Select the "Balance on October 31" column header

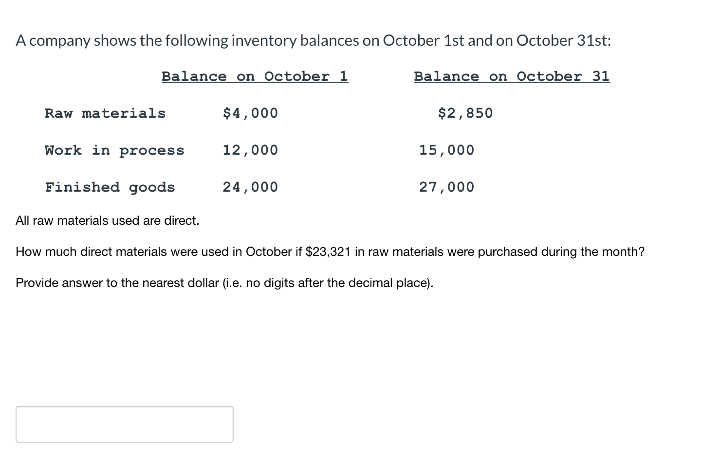[x=512, y=76]
